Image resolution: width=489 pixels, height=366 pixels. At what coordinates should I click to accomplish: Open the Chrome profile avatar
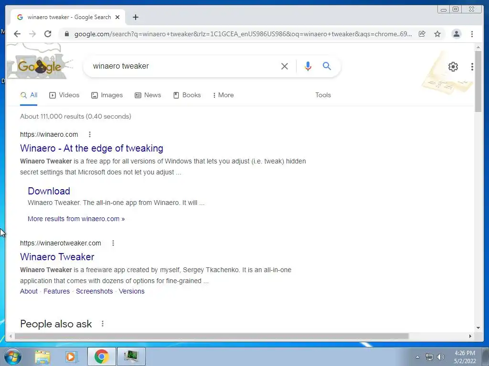pos(456,34)
